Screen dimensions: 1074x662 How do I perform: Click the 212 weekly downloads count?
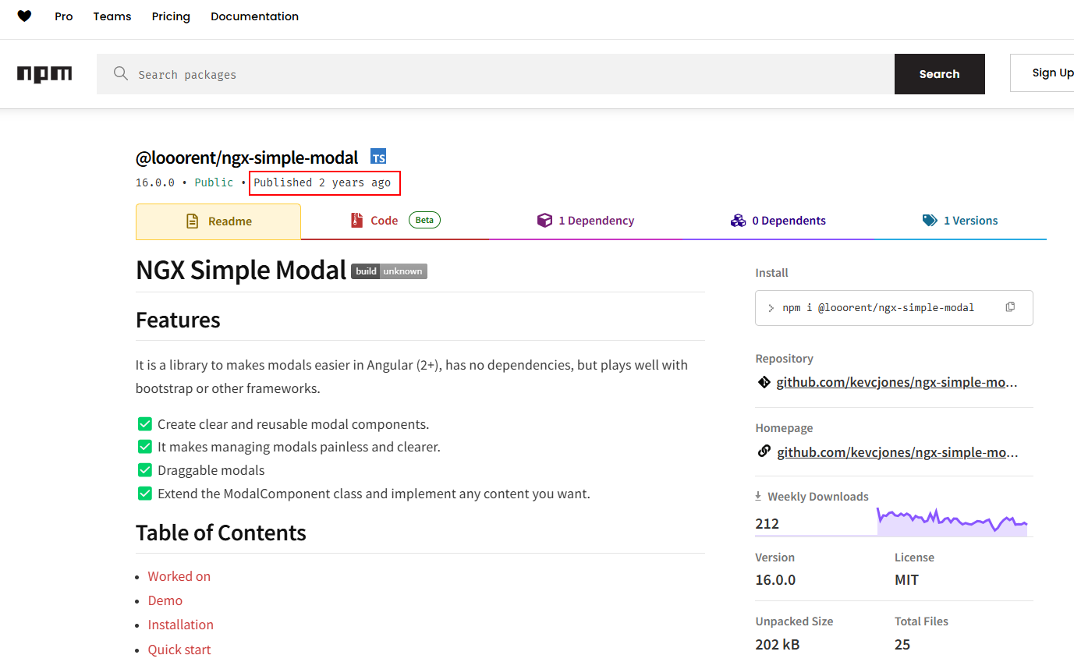tap(767, 523)
